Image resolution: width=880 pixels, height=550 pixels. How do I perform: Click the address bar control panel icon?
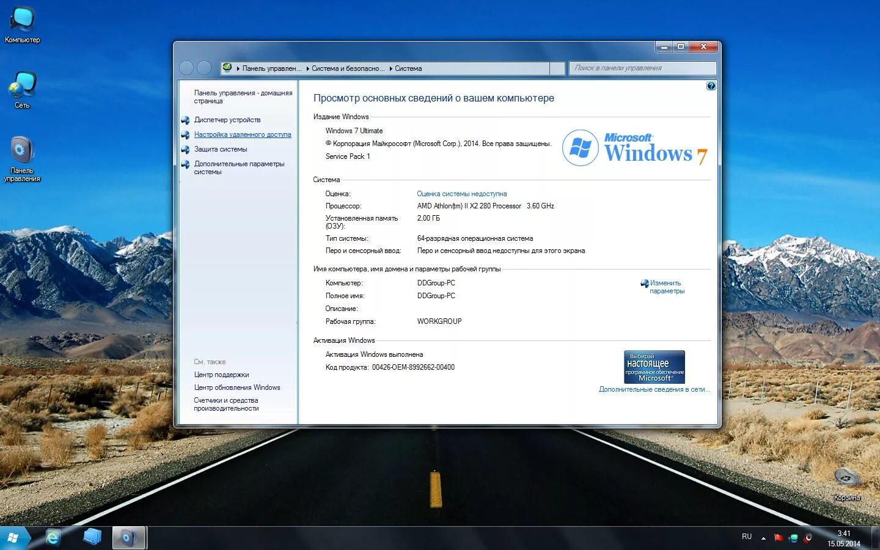[x=227, y=68]
